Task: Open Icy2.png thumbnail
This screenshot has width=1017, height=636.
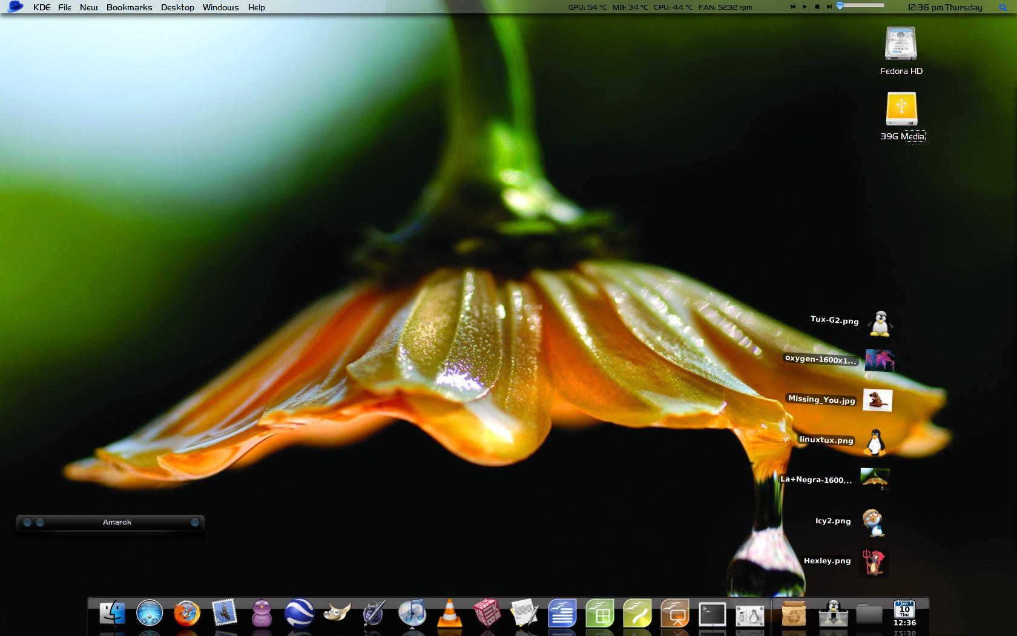Action: pos(873,523)
